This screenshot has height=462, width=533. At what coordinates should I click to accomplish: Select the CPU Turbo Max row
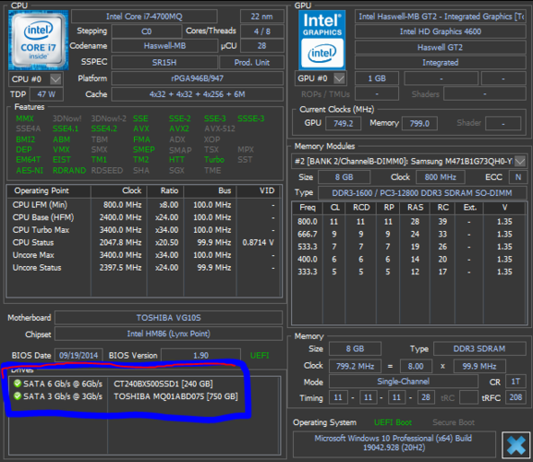coord(144,230)
